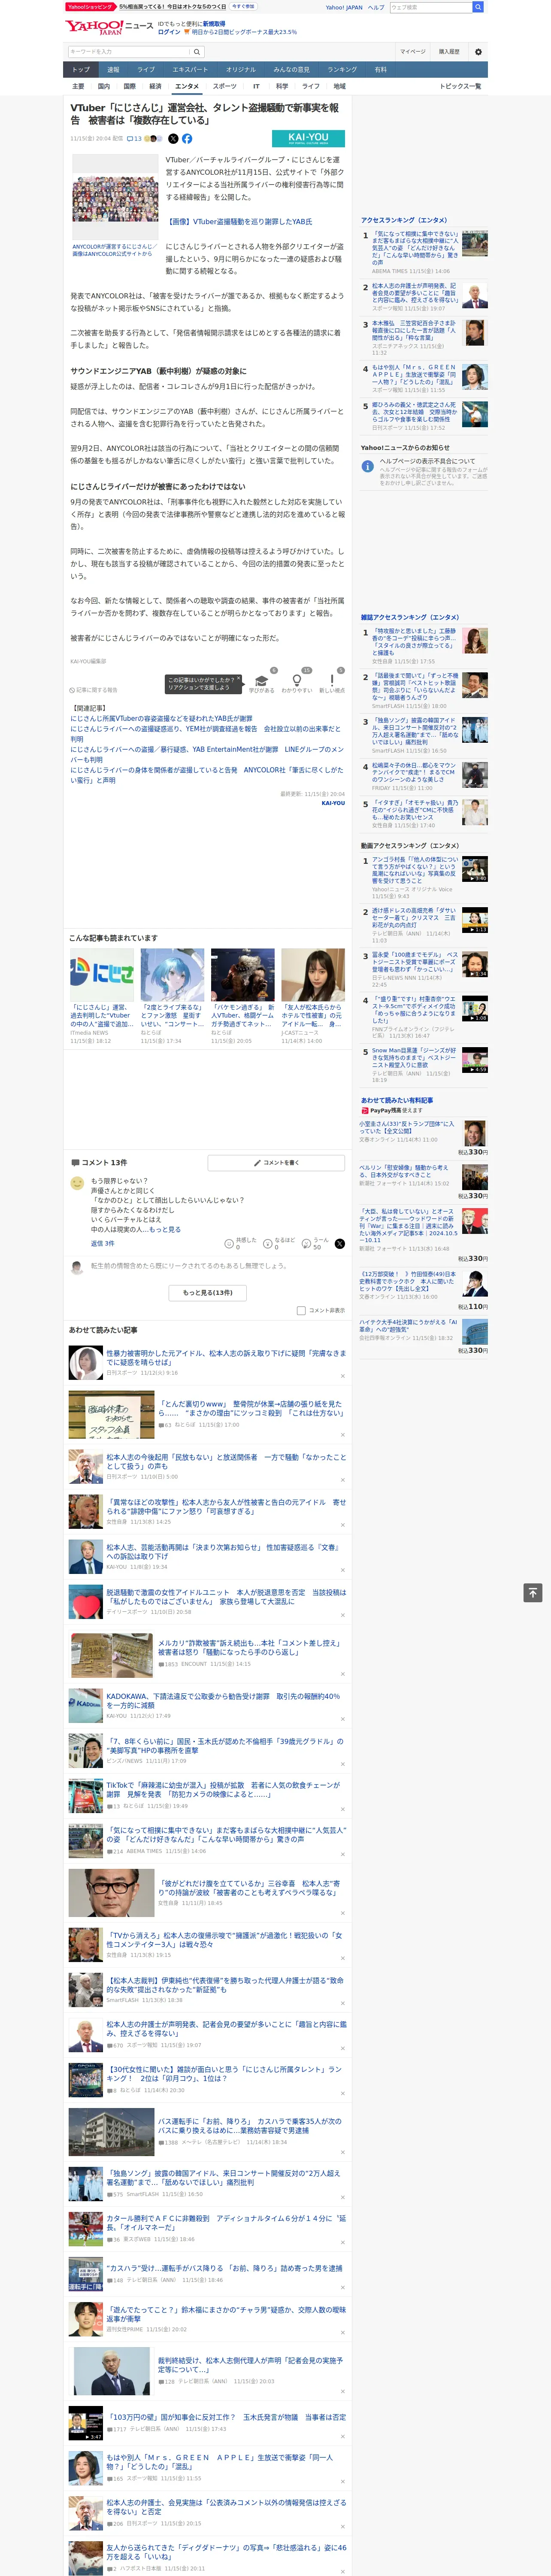Expand comment with もっと見る link
Viewport: 551px width, 2576px height.
point(165,1229)
